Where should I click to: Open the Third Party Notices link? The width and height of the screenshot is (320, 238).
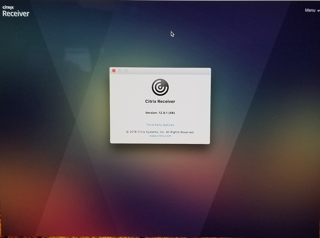(160, 125)
